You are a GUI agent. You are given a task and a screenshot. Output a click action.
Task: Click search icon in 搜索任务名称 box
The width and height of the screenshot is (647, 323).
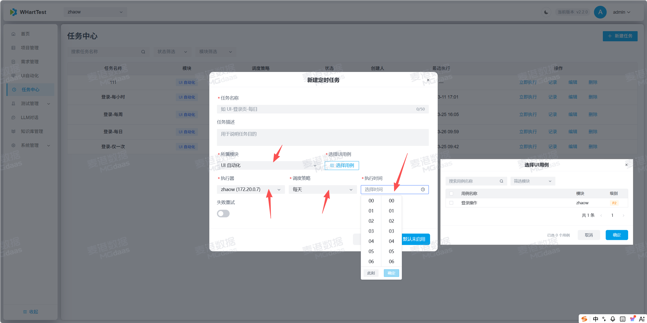coord(143,52)
